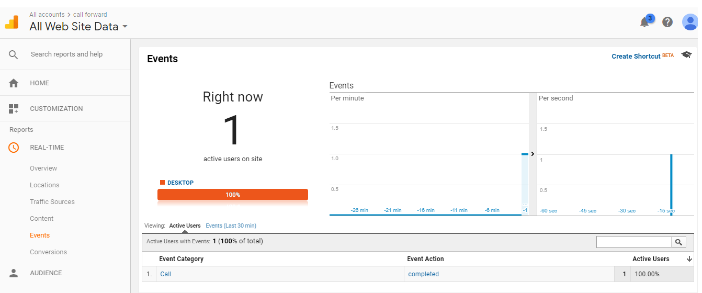The image size is (702, 293).
Task: Open the help question mark icon
Action: (x=667, y=22)
